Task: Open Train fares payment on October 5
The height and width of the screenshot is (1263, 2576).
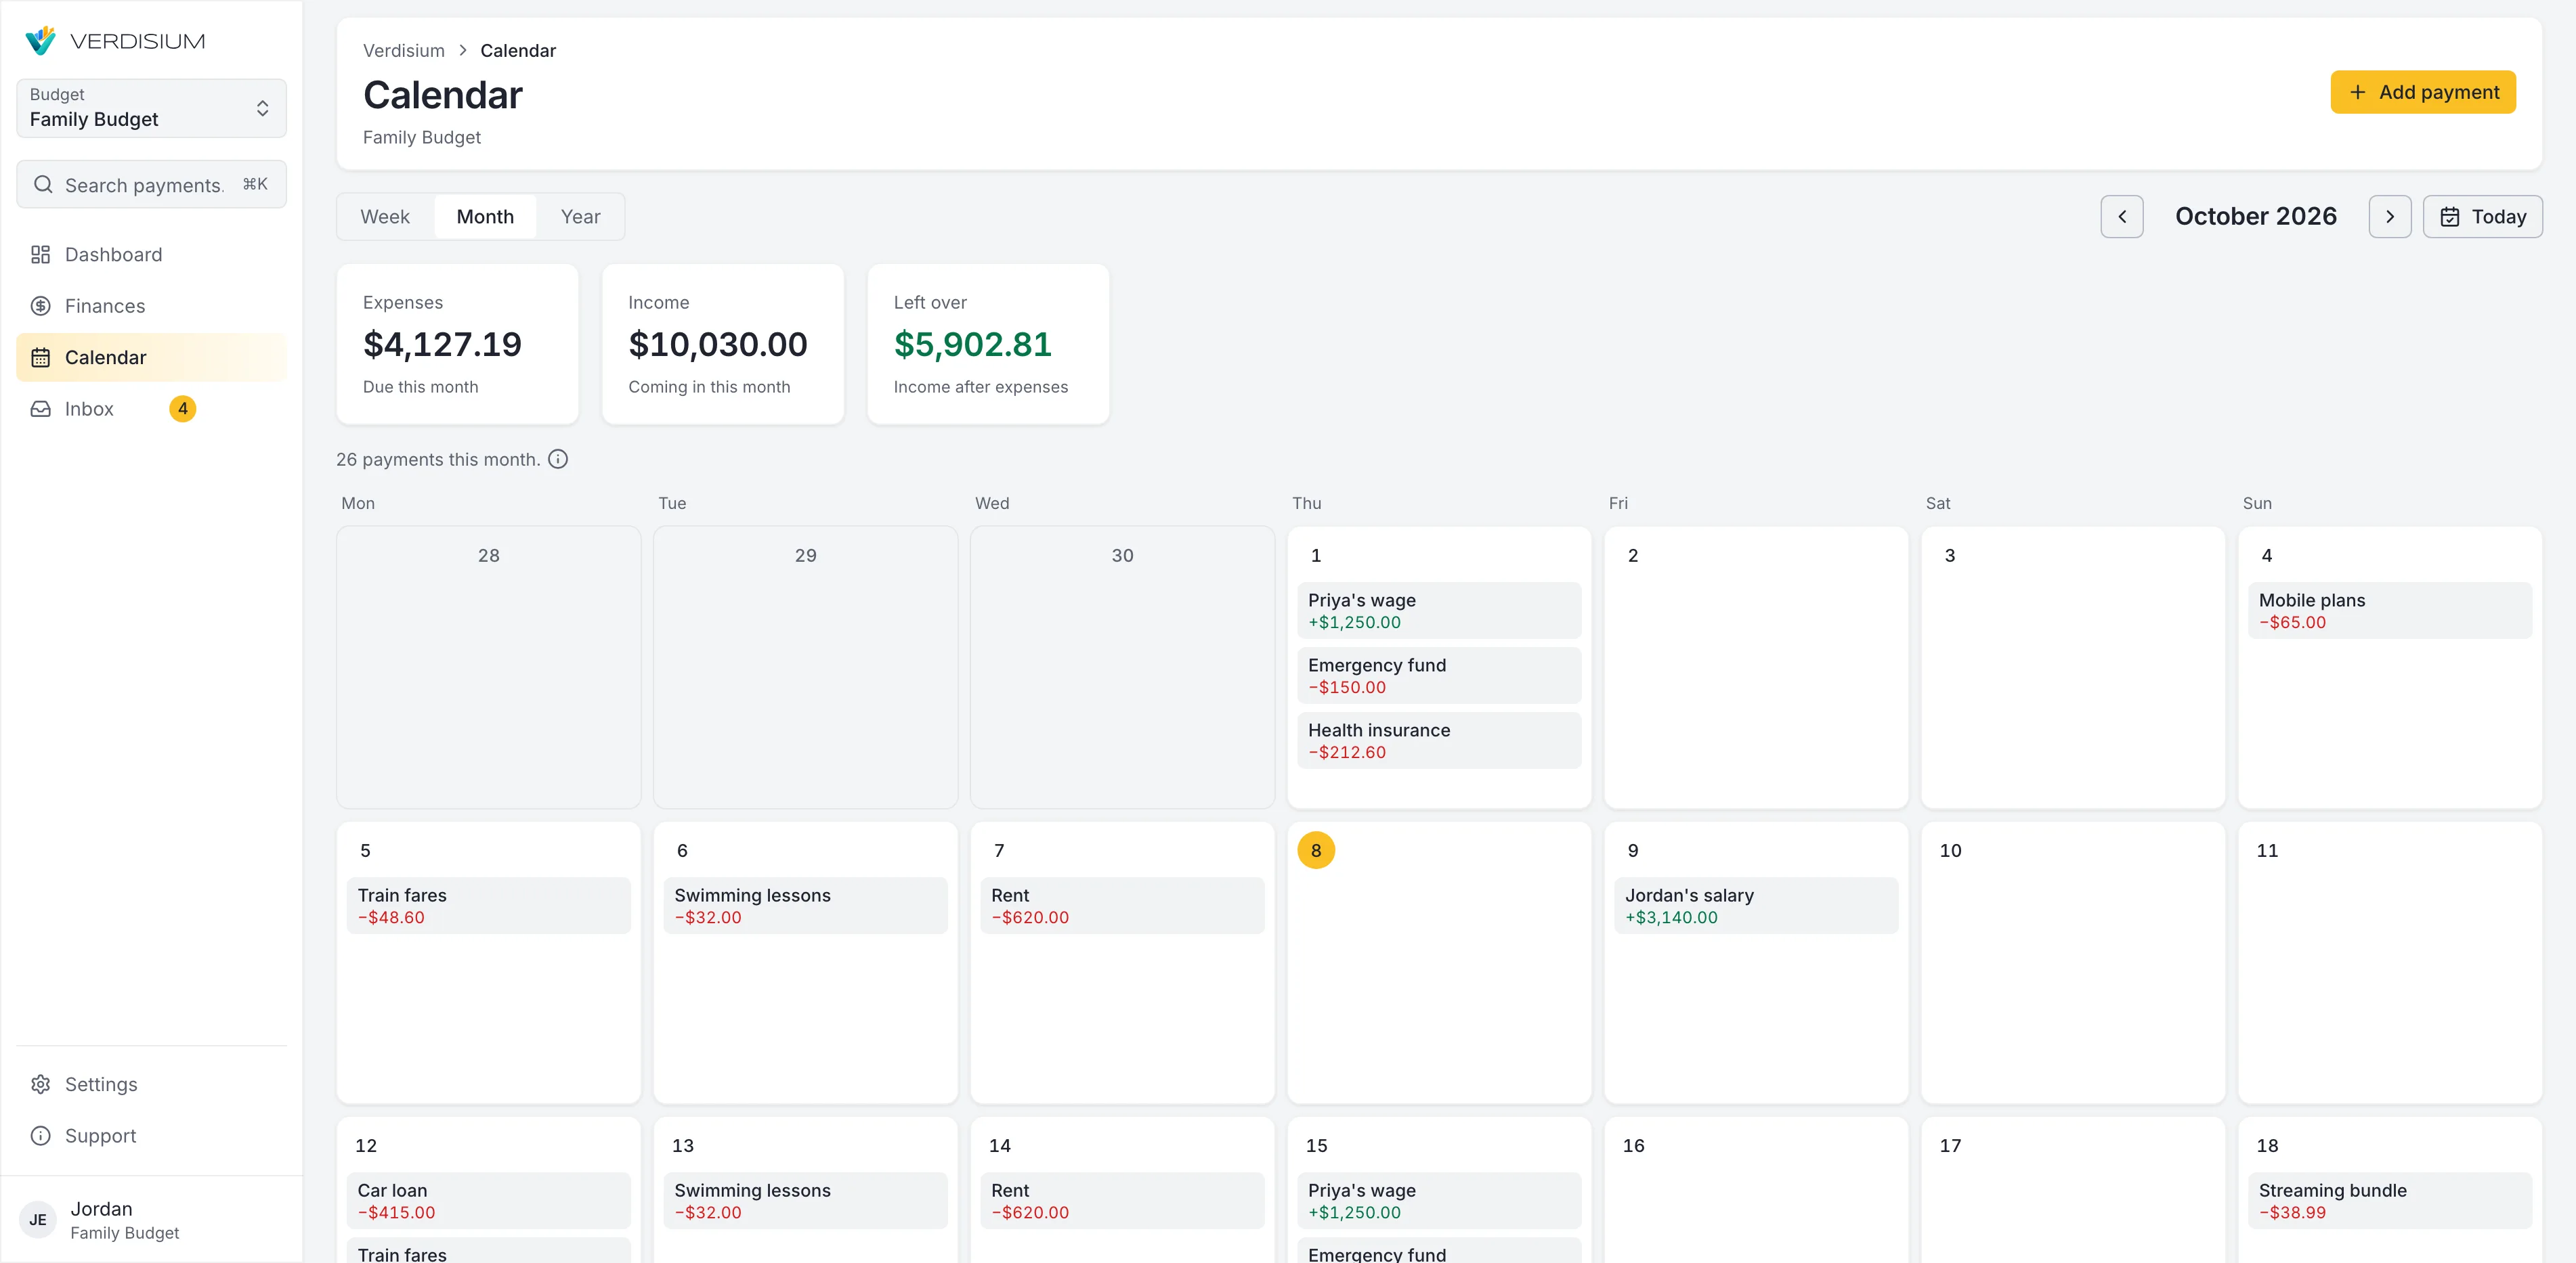Action: click(x=488, y=905)
